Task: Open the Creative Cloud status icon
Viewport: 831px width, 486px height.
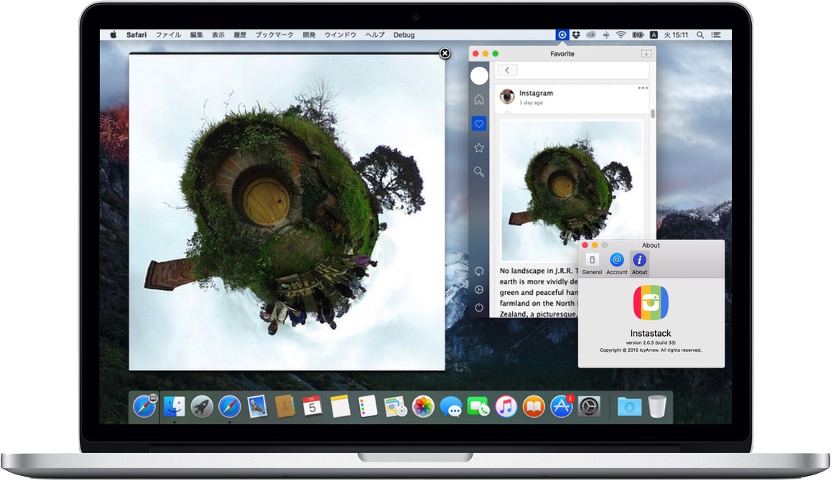Action: 591,35
